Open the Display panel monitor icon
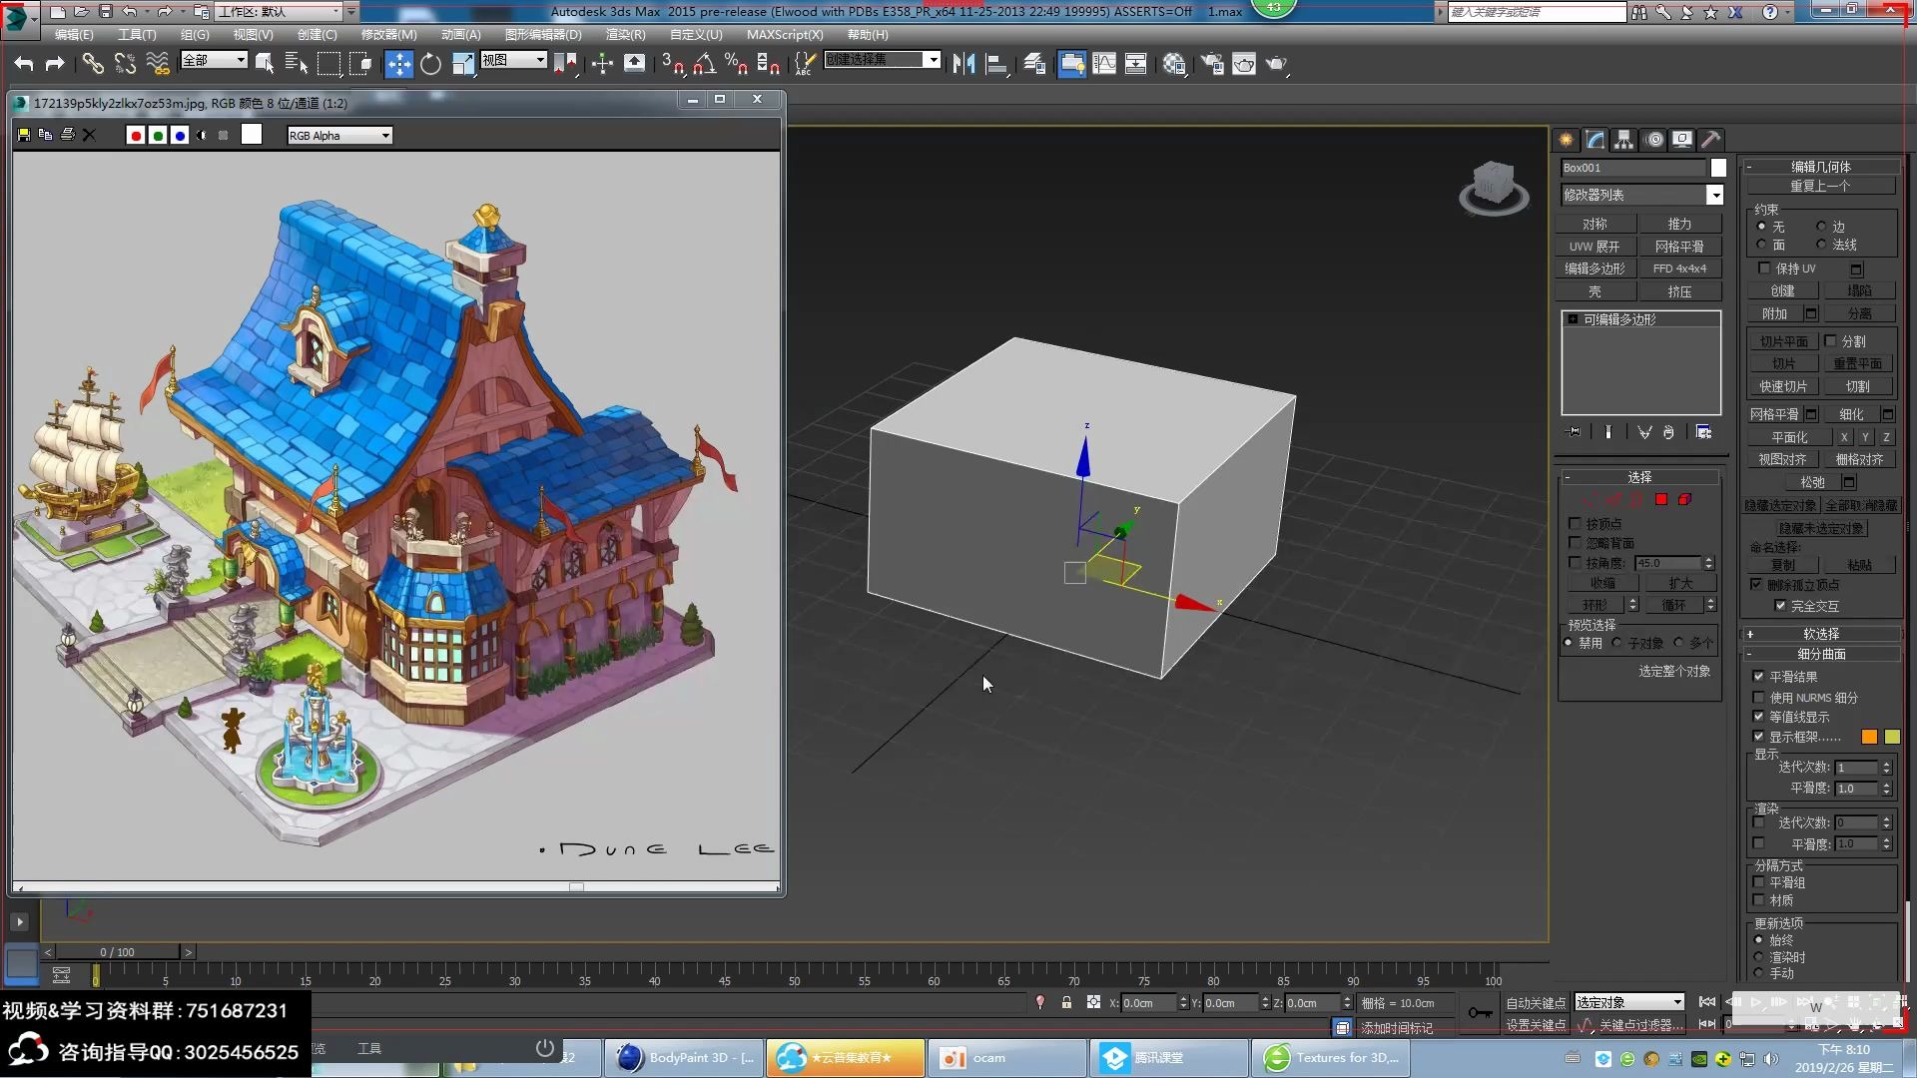The image size is (1917, 1078). 1682,140
